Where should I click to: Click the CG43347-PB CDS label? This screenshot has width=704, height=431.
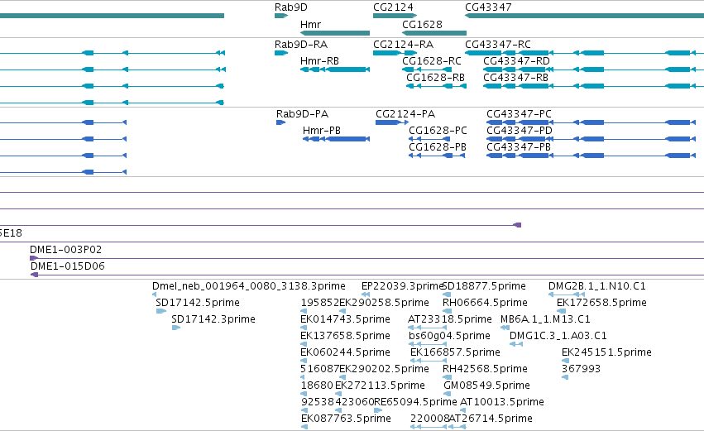pos(519,147)
